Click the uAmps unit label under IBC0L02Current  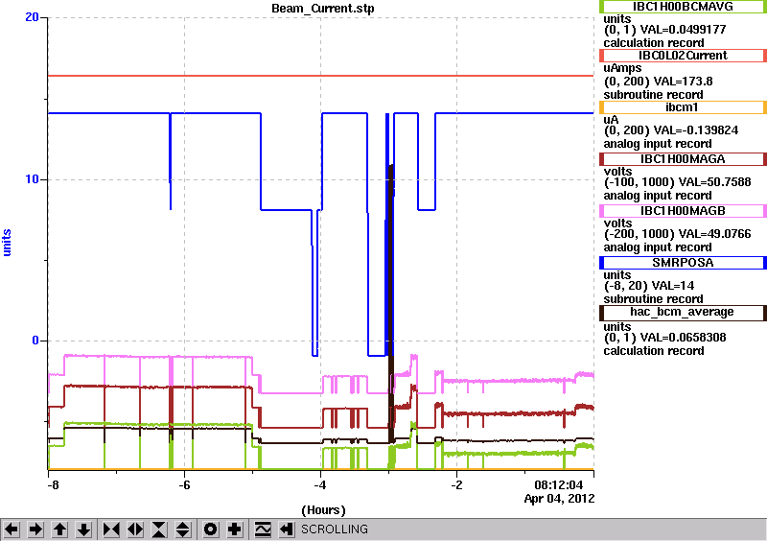click(622, 68)
